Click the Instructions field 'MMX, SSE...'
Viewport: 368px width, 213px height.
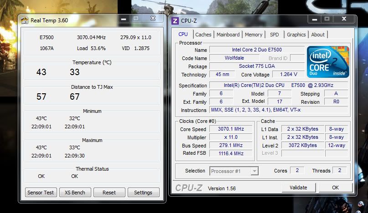279,110
